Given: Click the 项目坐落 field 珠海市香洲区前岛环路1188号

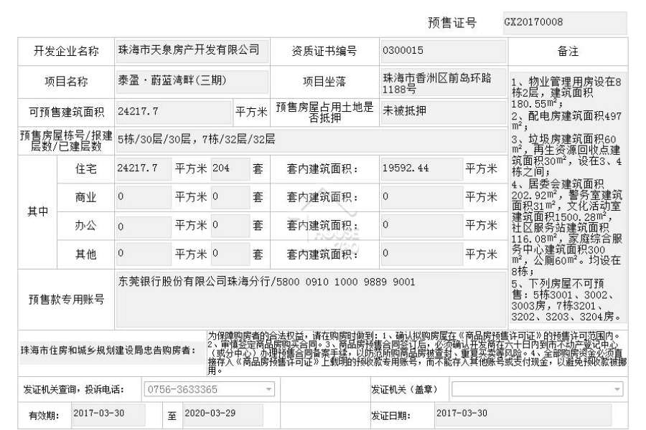Looking at the screenshot, I should click(x=444, y=83).
